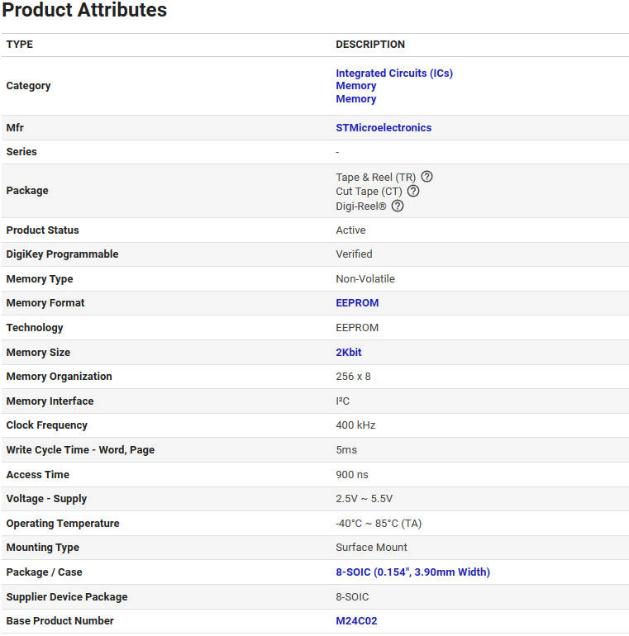
Task: Click the DESCRIPTION column header
Action: (x=370, y=45)
